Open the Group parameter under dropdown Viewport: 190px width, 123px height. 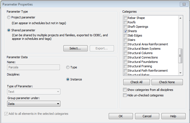(x=33, y=104)
